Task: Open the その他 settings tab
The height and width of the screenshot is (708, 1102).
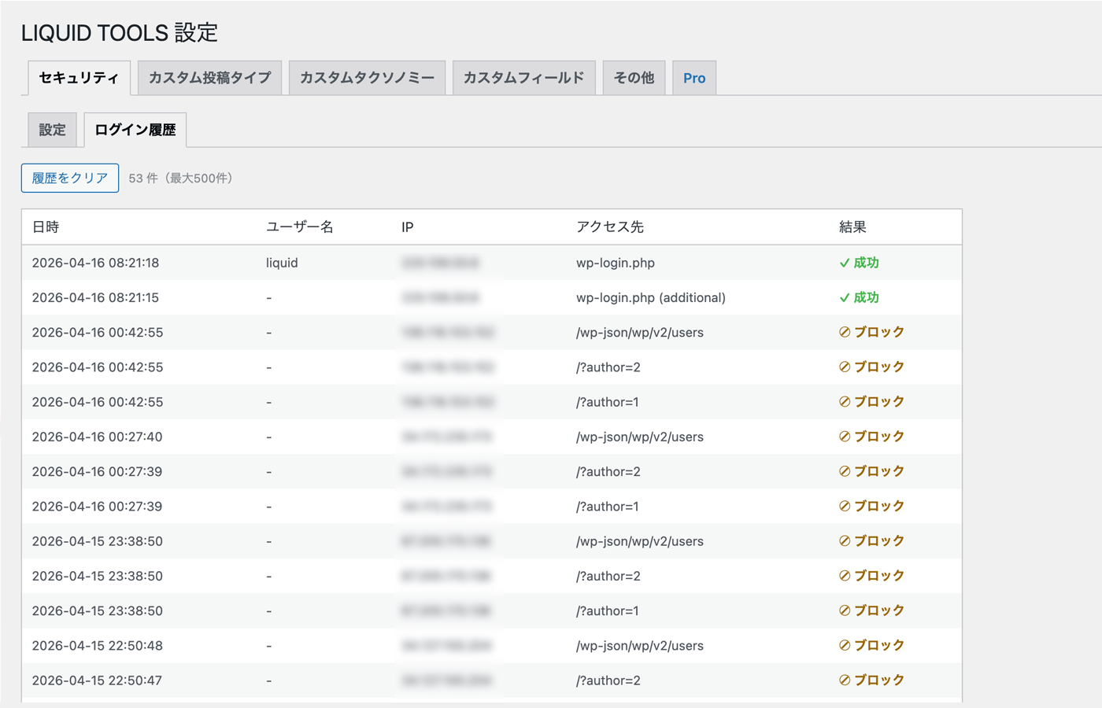Action: pyautogui.click(x=634, y=77)
